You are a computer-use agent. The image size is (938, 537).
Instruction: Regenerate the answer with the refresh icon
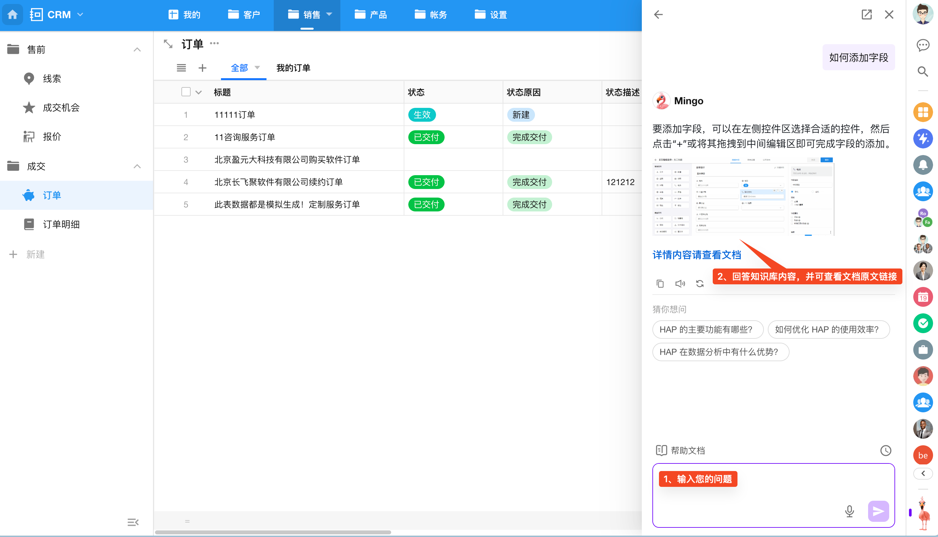[x=700, y=283]
